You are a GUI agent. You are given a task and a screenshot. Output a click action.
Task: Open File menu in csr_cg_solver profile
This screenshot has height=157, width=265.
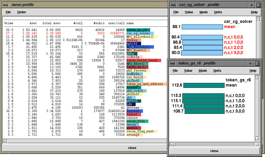(x=176, y=12)
